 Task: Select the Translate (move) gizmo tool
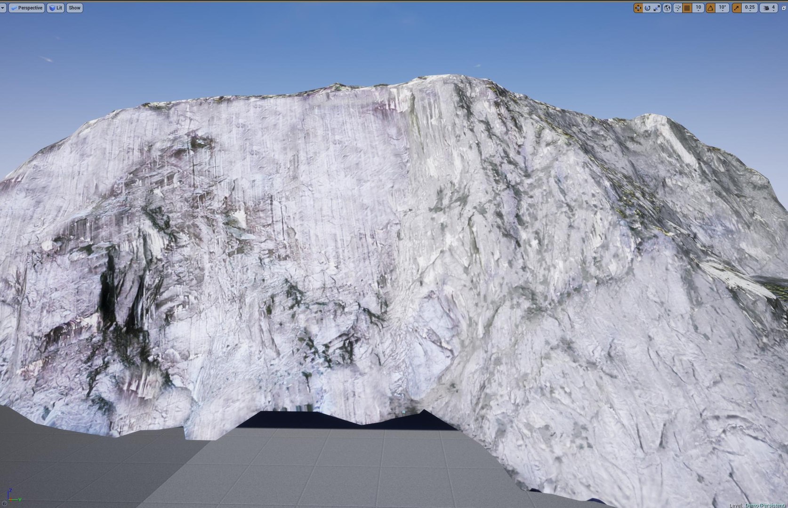point(638,8)
